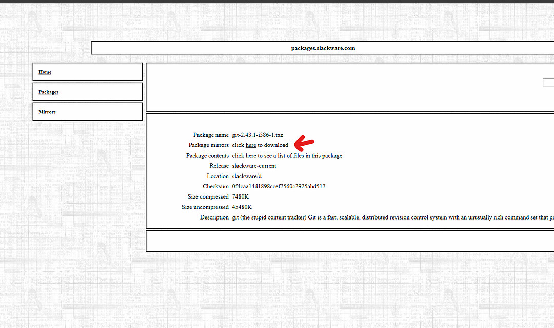Click the 'Checksum' label

point(215,186)
